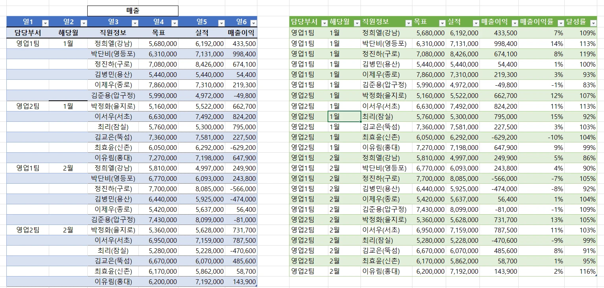Click the 15% cell in 매출이익률 column

[542, 117]
